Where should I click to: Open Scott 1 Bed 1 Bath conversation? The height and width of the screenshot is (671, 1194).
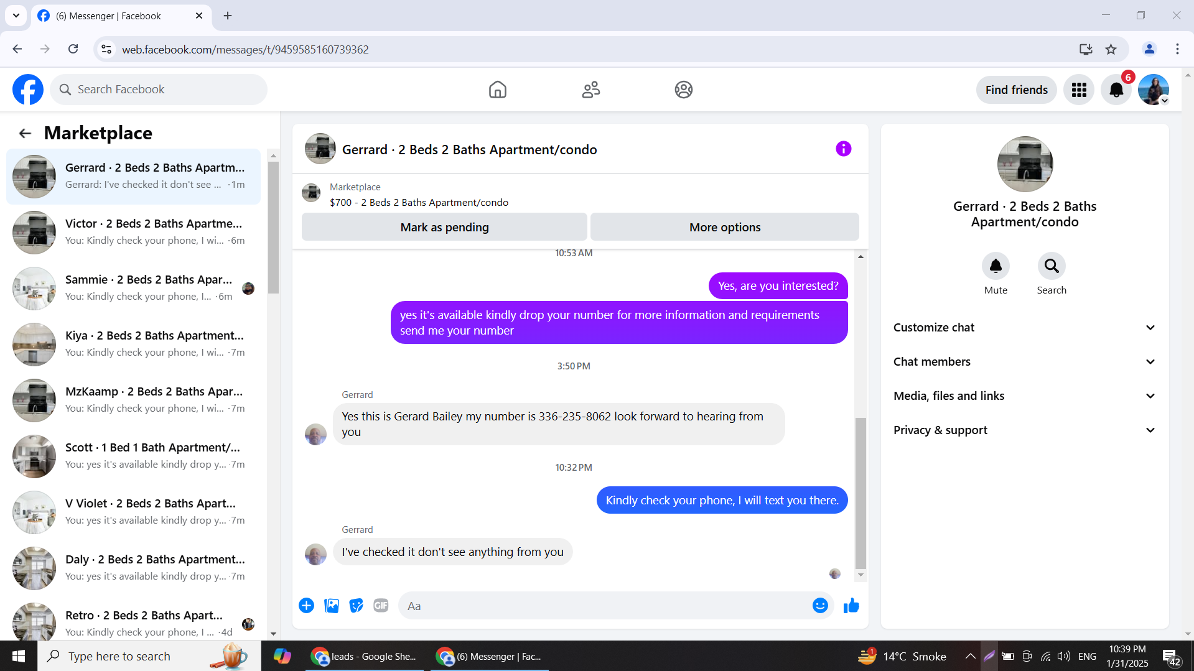point(133,456)
